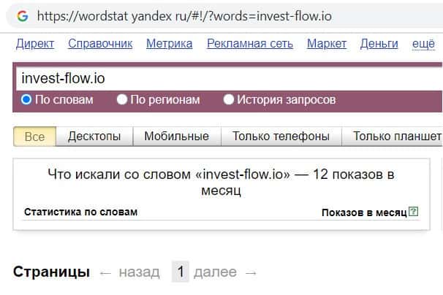Click the browser address bar URL
This screenshot has width=443, height=295.
[184, 16]
